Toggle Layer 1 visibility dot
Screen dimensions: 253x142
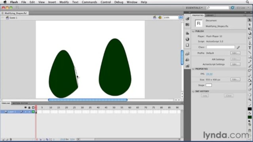tap(25, 112)
